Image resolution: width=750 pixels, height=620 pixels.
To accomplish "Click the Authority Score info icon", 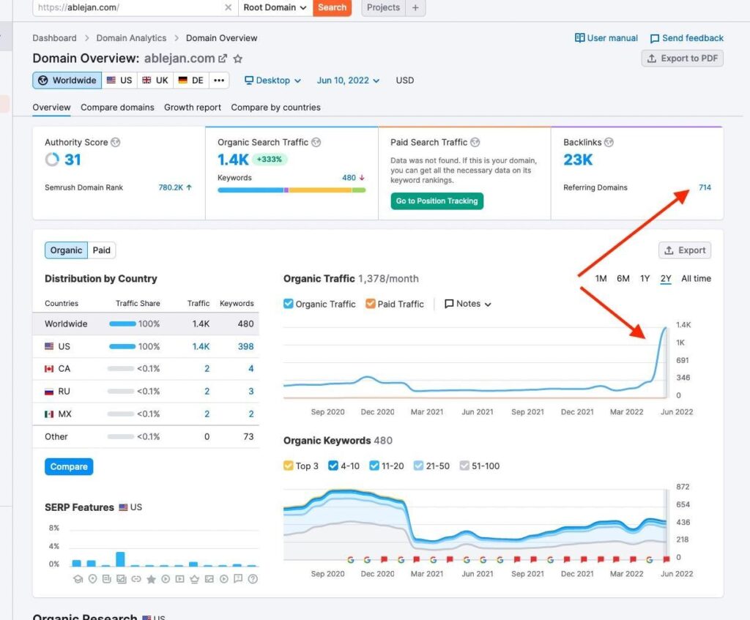I will tap(115, 143).
